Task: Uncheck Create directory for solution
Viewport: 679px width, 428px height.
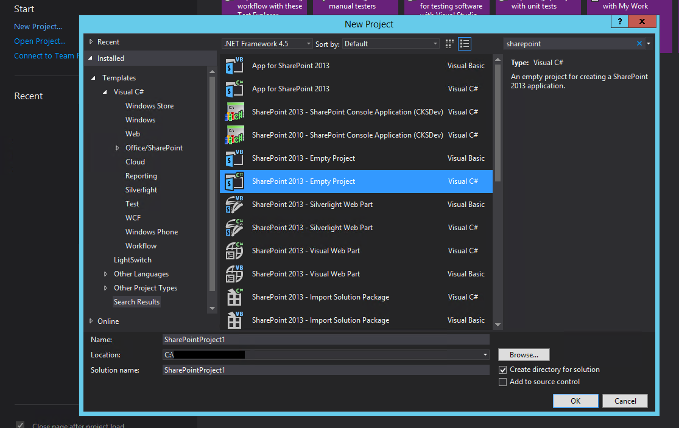Action: click(502, 369)
